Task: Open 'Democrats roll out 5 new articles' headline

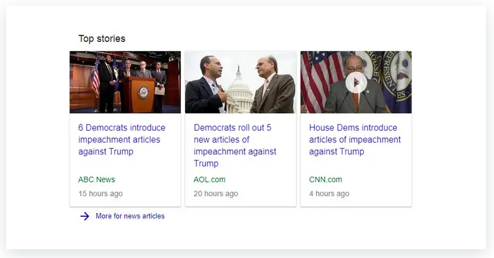Action: click(x=234, y=146)
